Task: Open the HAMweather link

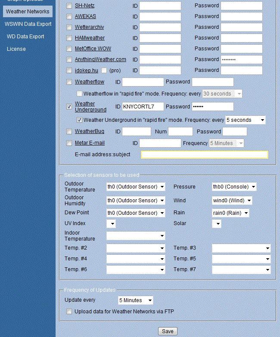Action: [90, 38]
